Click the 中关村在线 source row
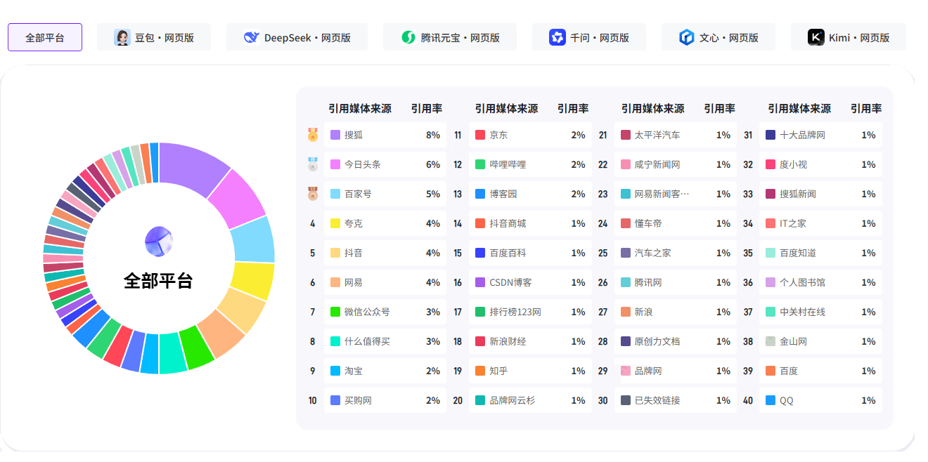Viewport: 928px width, 462px height. (x=820, y=312)
